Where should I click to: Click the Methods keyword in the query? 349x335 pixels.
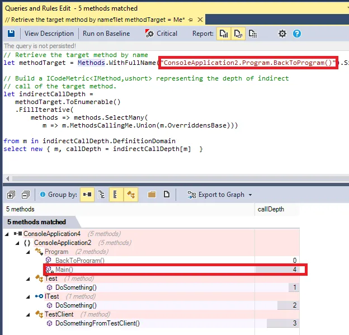pos(91,63)
